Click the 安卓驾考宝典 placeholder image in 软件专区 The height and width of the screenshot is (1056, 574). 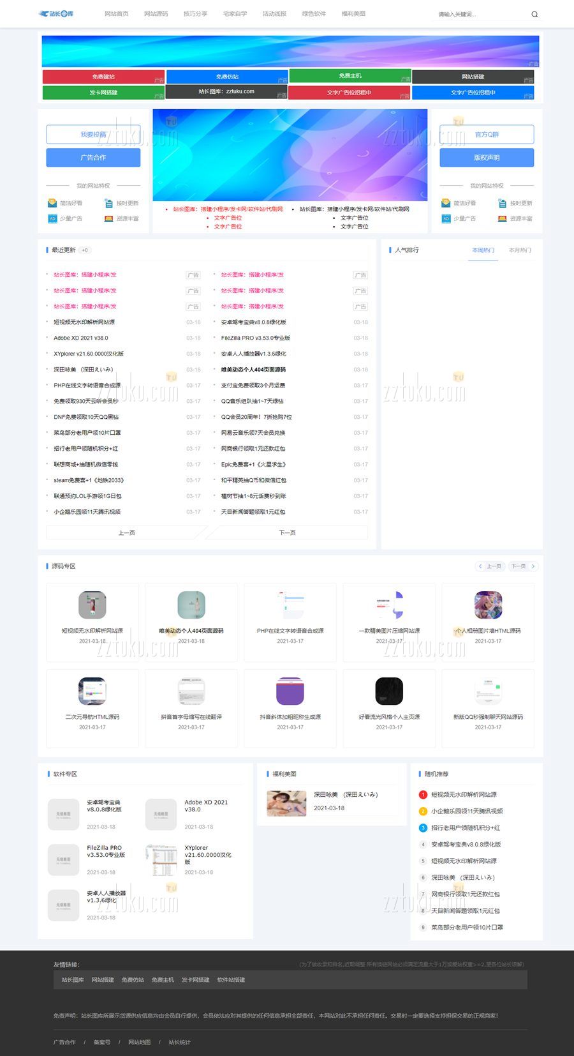(x=64, y=814)
